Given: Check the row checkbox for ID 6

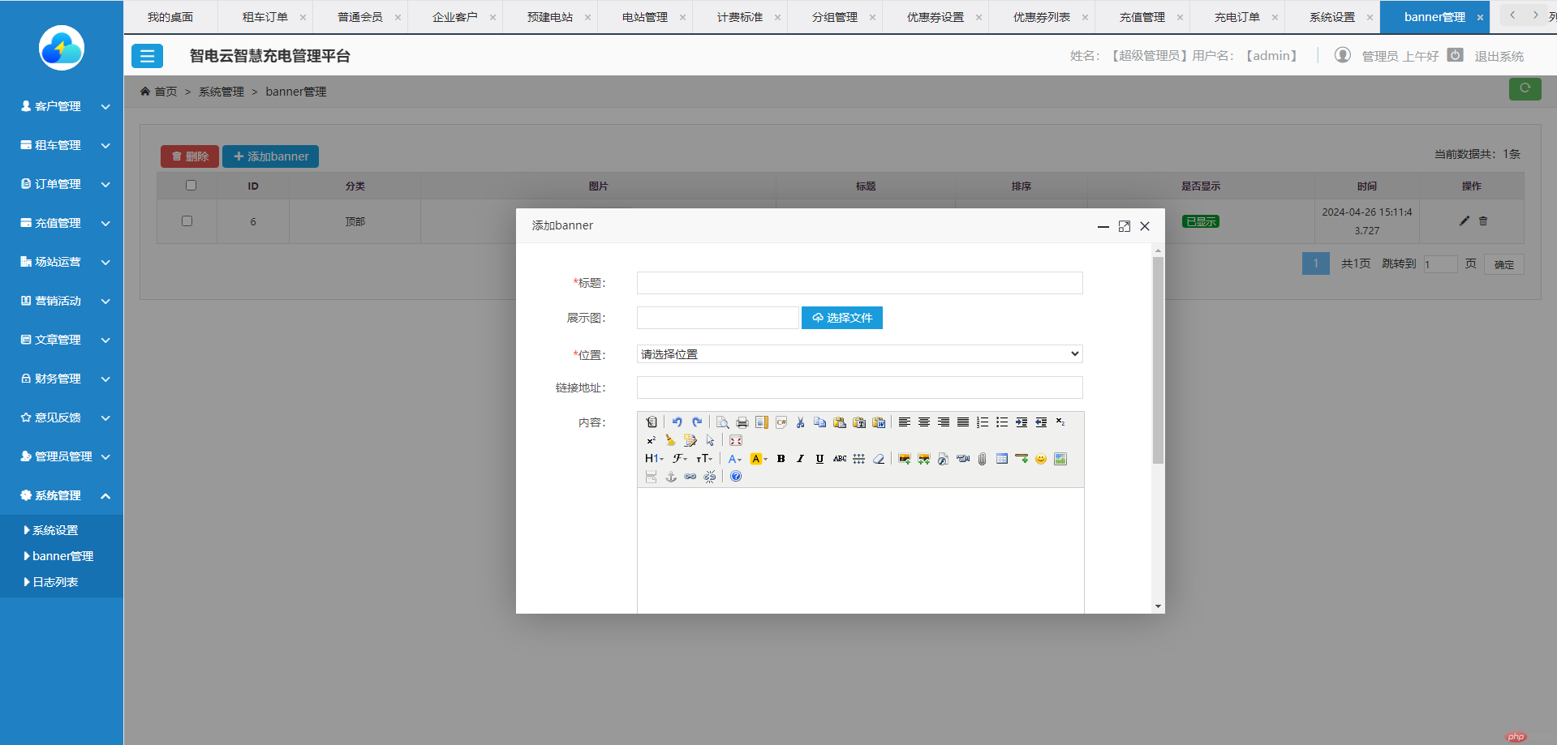Looking at the screenshot, I should tap(187, 221).
